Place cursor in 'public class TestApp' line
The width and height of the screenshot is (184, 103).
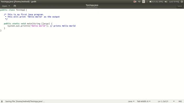coord(14,10)
